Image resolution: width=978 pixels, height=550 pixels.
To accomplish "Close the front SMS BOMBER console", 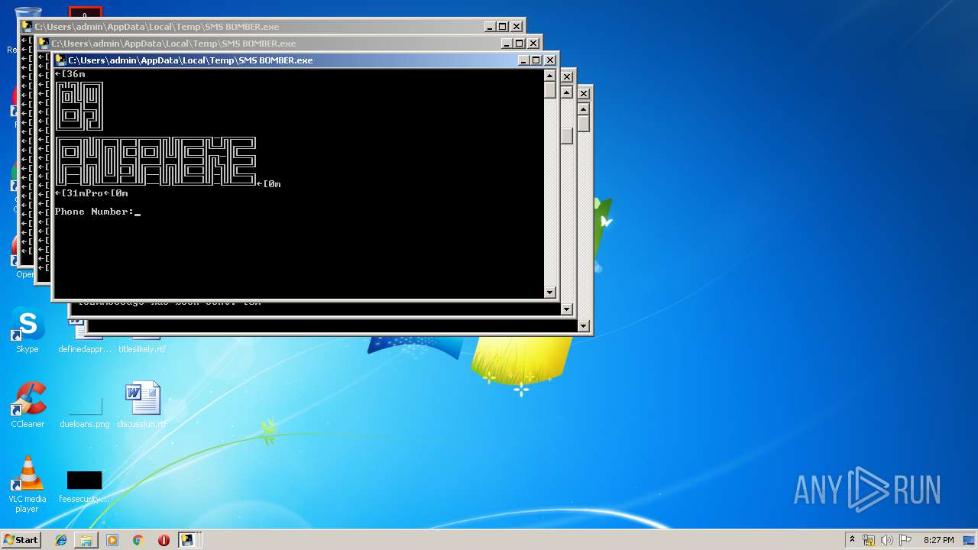I will (550, 60).
